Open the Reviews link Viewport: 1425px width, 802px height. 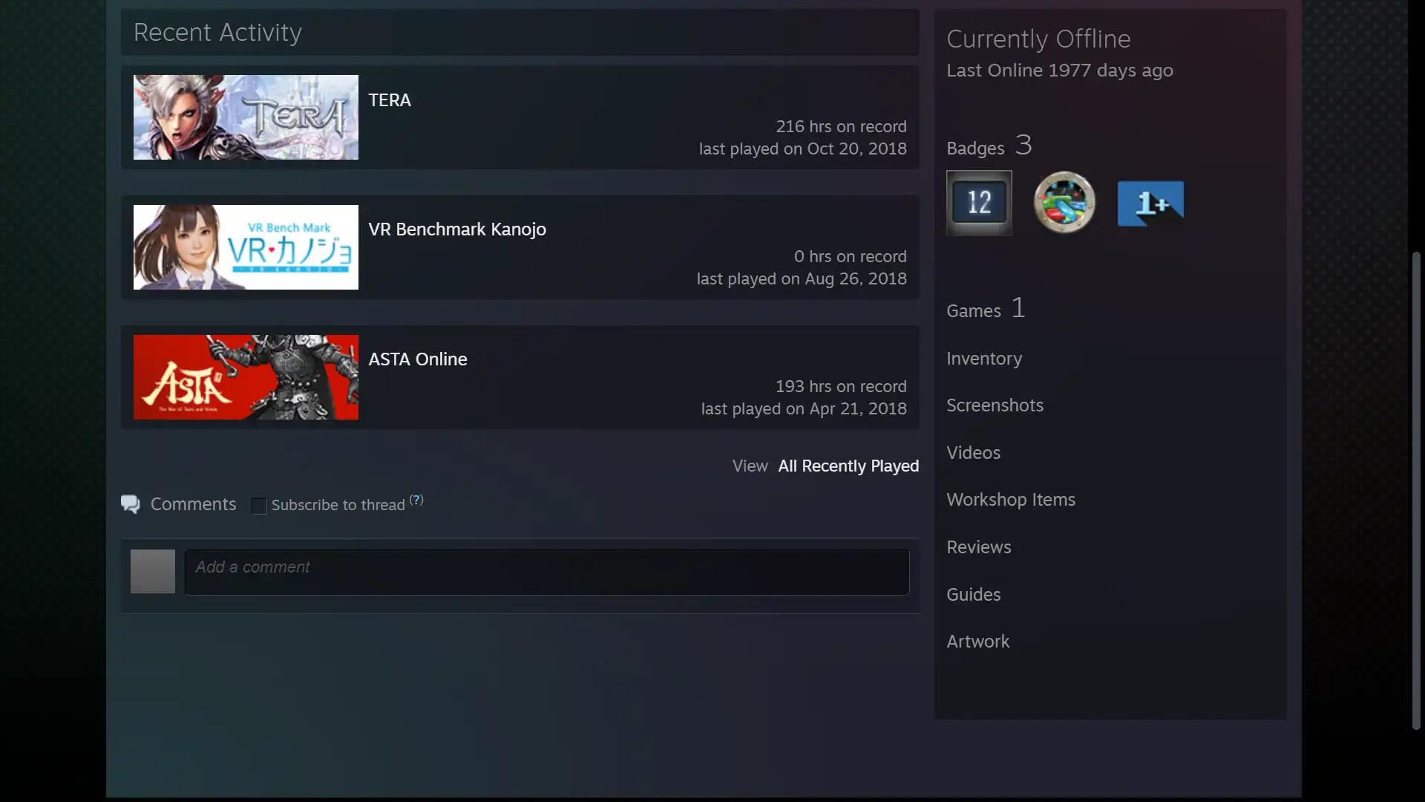click(x=978, y=547)
